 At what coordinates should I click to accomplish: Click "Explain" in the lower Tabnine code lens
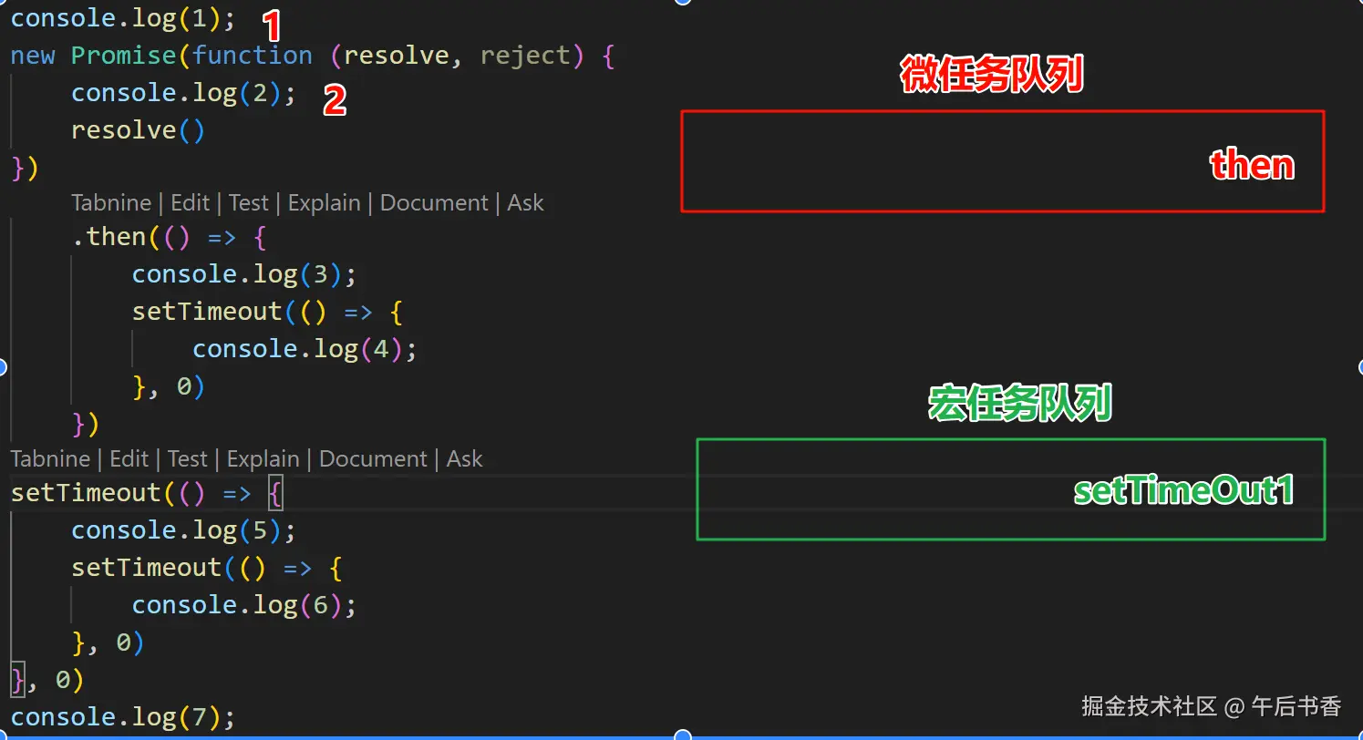pos(263,458)
